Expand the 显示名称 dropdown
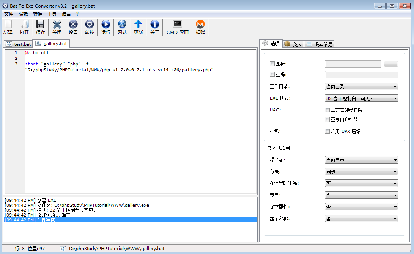 click(x=362, y=219)
